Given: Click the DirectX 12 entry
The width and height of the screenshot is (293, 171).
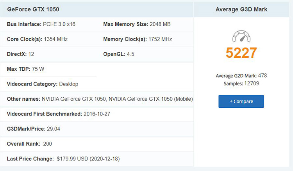Looking at the screenshot, I should tap(20, 54).
